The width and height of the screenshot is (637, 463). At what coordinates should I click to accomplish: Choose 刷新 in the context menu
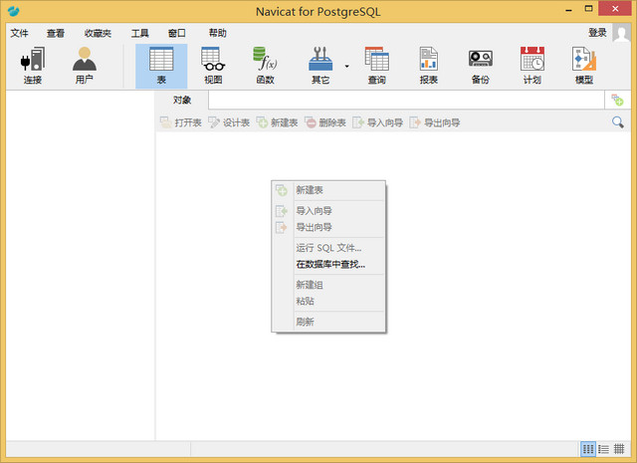pos(328,322)
